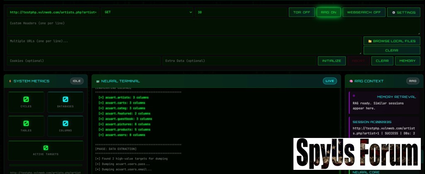Viewport: 425px width, 174px height.
Task: Enable the WEBSEARCH: OFF toggle
Action: tap(364, 12)
